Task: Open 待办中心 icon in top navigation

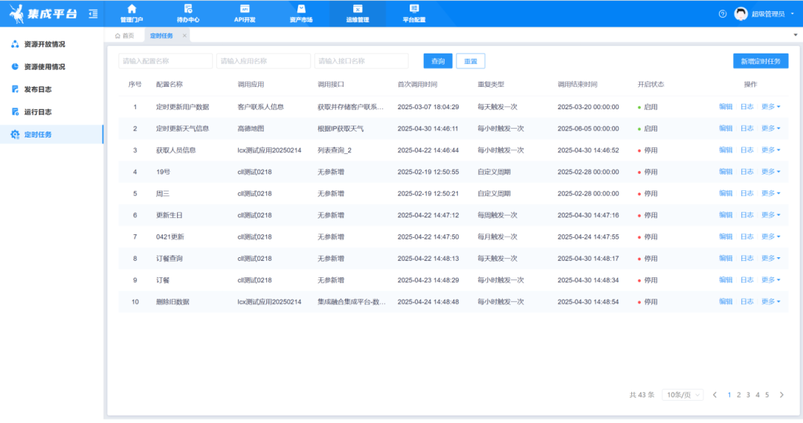Action: [188, 9]
